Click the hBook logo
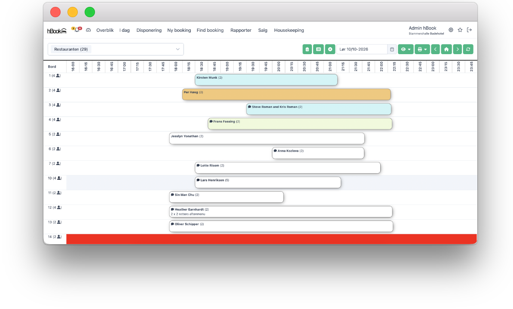This screenshot has width=513, height=309. [57, 31]
